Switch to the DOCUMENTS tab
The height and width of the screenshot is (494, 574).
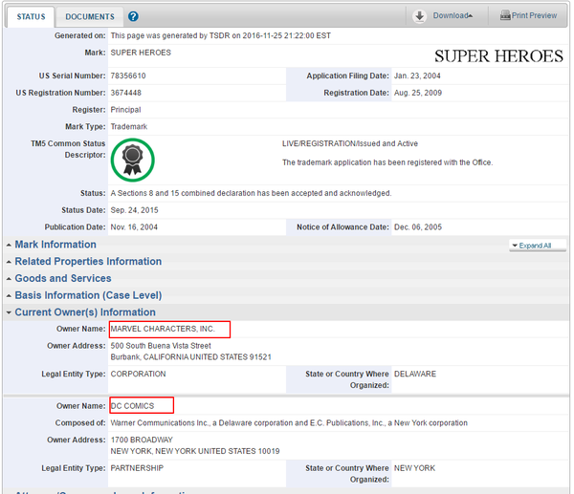click(90, 17)
